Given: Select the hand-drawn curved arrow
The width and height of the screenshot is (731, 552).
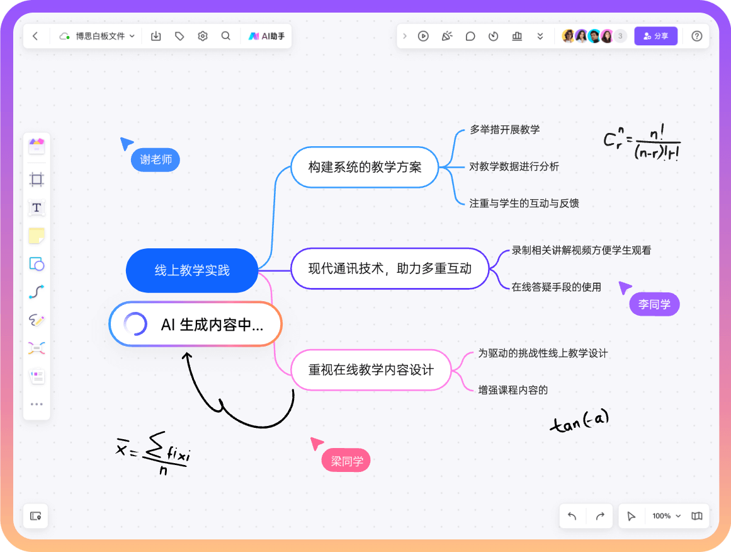Looking at the screenshot, I should tap(238, 389).
